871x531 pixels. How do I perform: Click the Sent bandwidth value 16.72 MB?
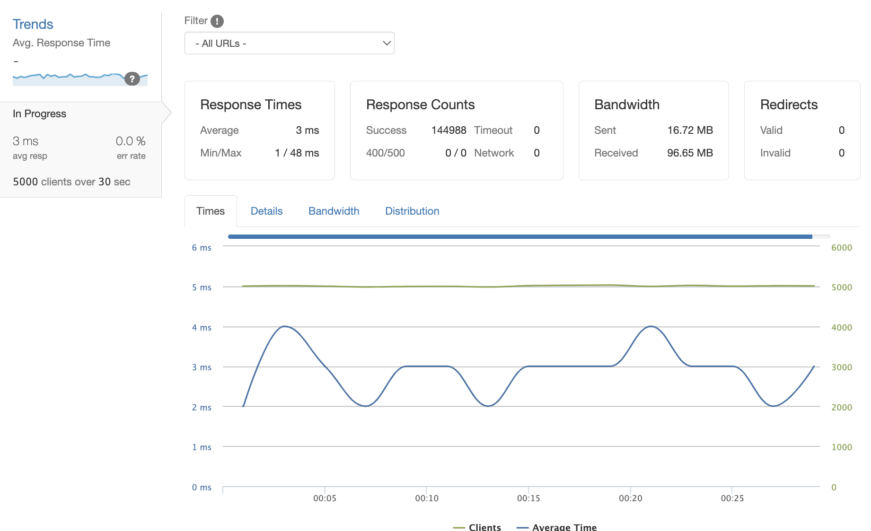coord(690,130)
